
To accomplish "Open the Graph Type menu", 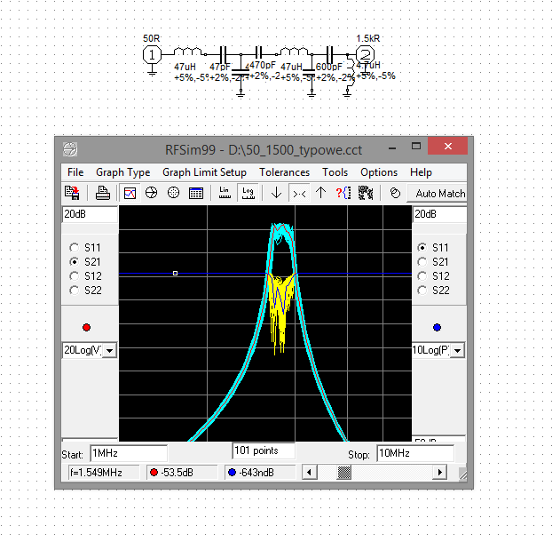I will click(x=122, y=172).
